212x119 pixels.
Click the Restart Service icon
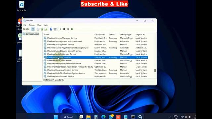tap(72, 29)
